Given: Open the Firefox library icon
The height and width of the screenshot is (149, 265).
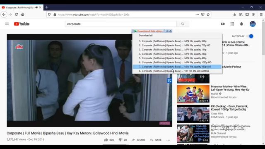Looking at the screenshot, I should (241, 14).
